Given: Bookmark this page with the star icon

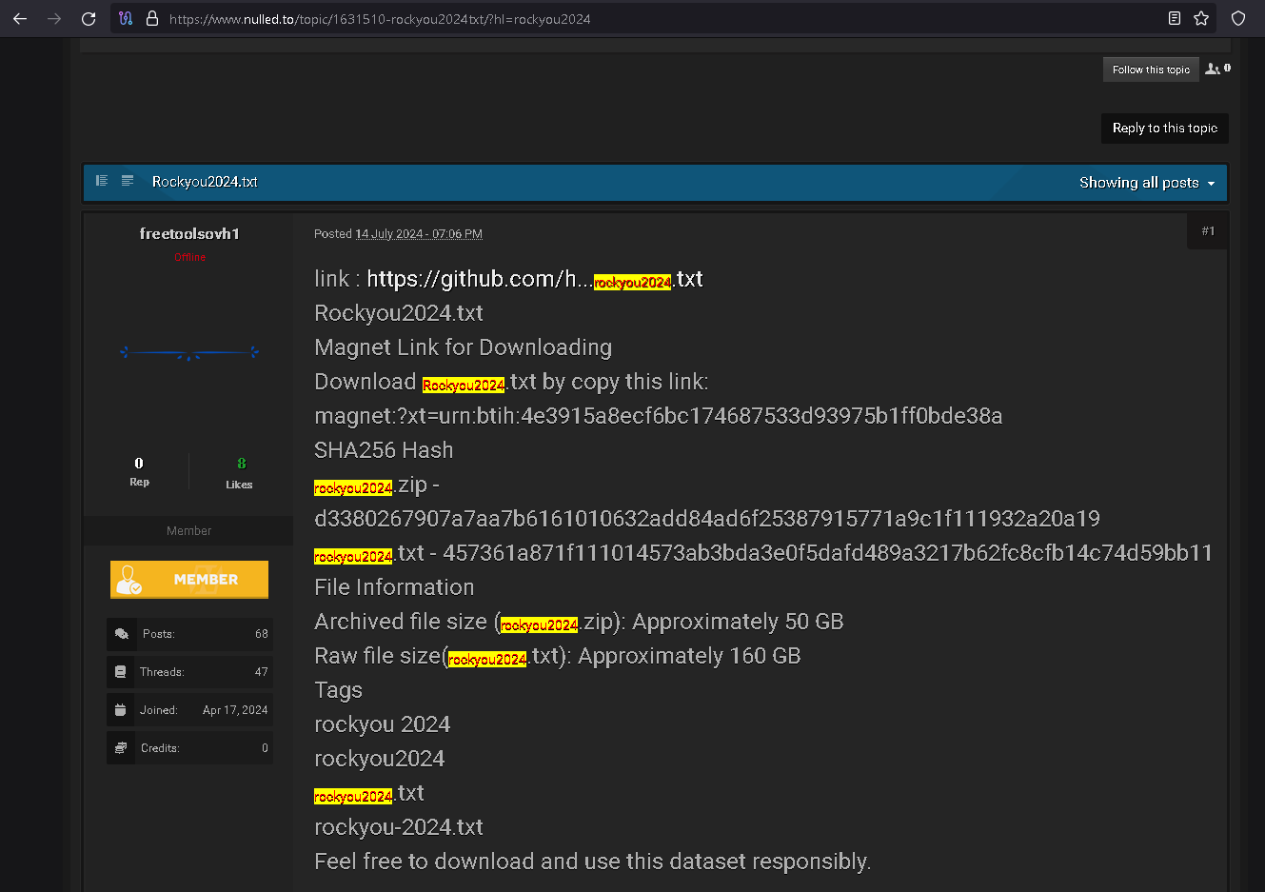Looking at the screenshot, I should click(1200, 17).
